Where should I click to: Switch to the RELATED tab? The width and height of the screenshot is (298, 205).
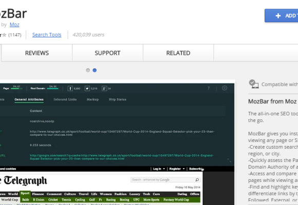tap(178, 53)
